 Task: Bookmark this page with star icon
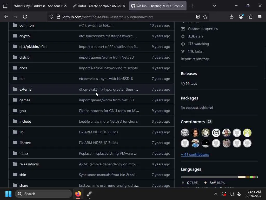[205, 17]
